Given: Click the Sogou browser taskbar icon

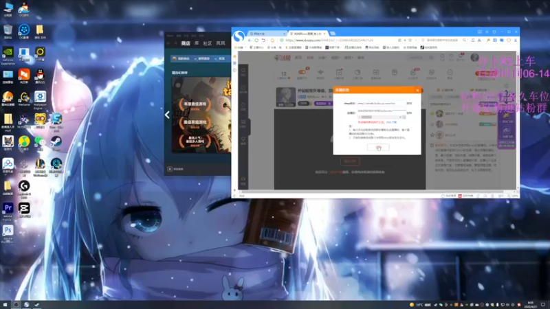Looking at the screenshot, I should 26,305.
